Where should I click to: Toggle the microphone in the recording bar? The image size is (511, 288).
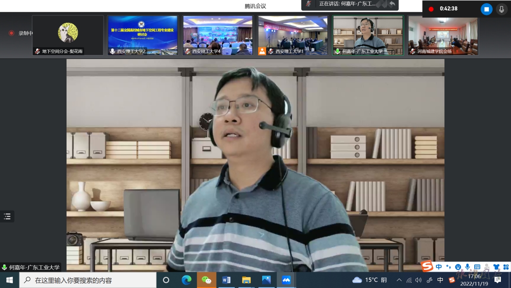point(501,9)
